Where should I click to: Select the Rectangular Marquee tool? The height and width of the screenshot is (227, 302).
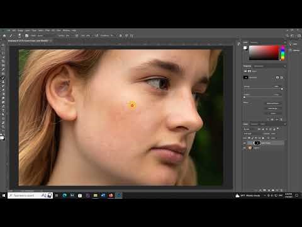(3, 49)
